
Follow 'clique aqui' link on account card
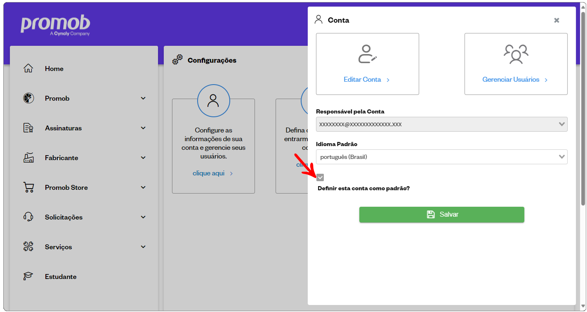click(213, 173)
